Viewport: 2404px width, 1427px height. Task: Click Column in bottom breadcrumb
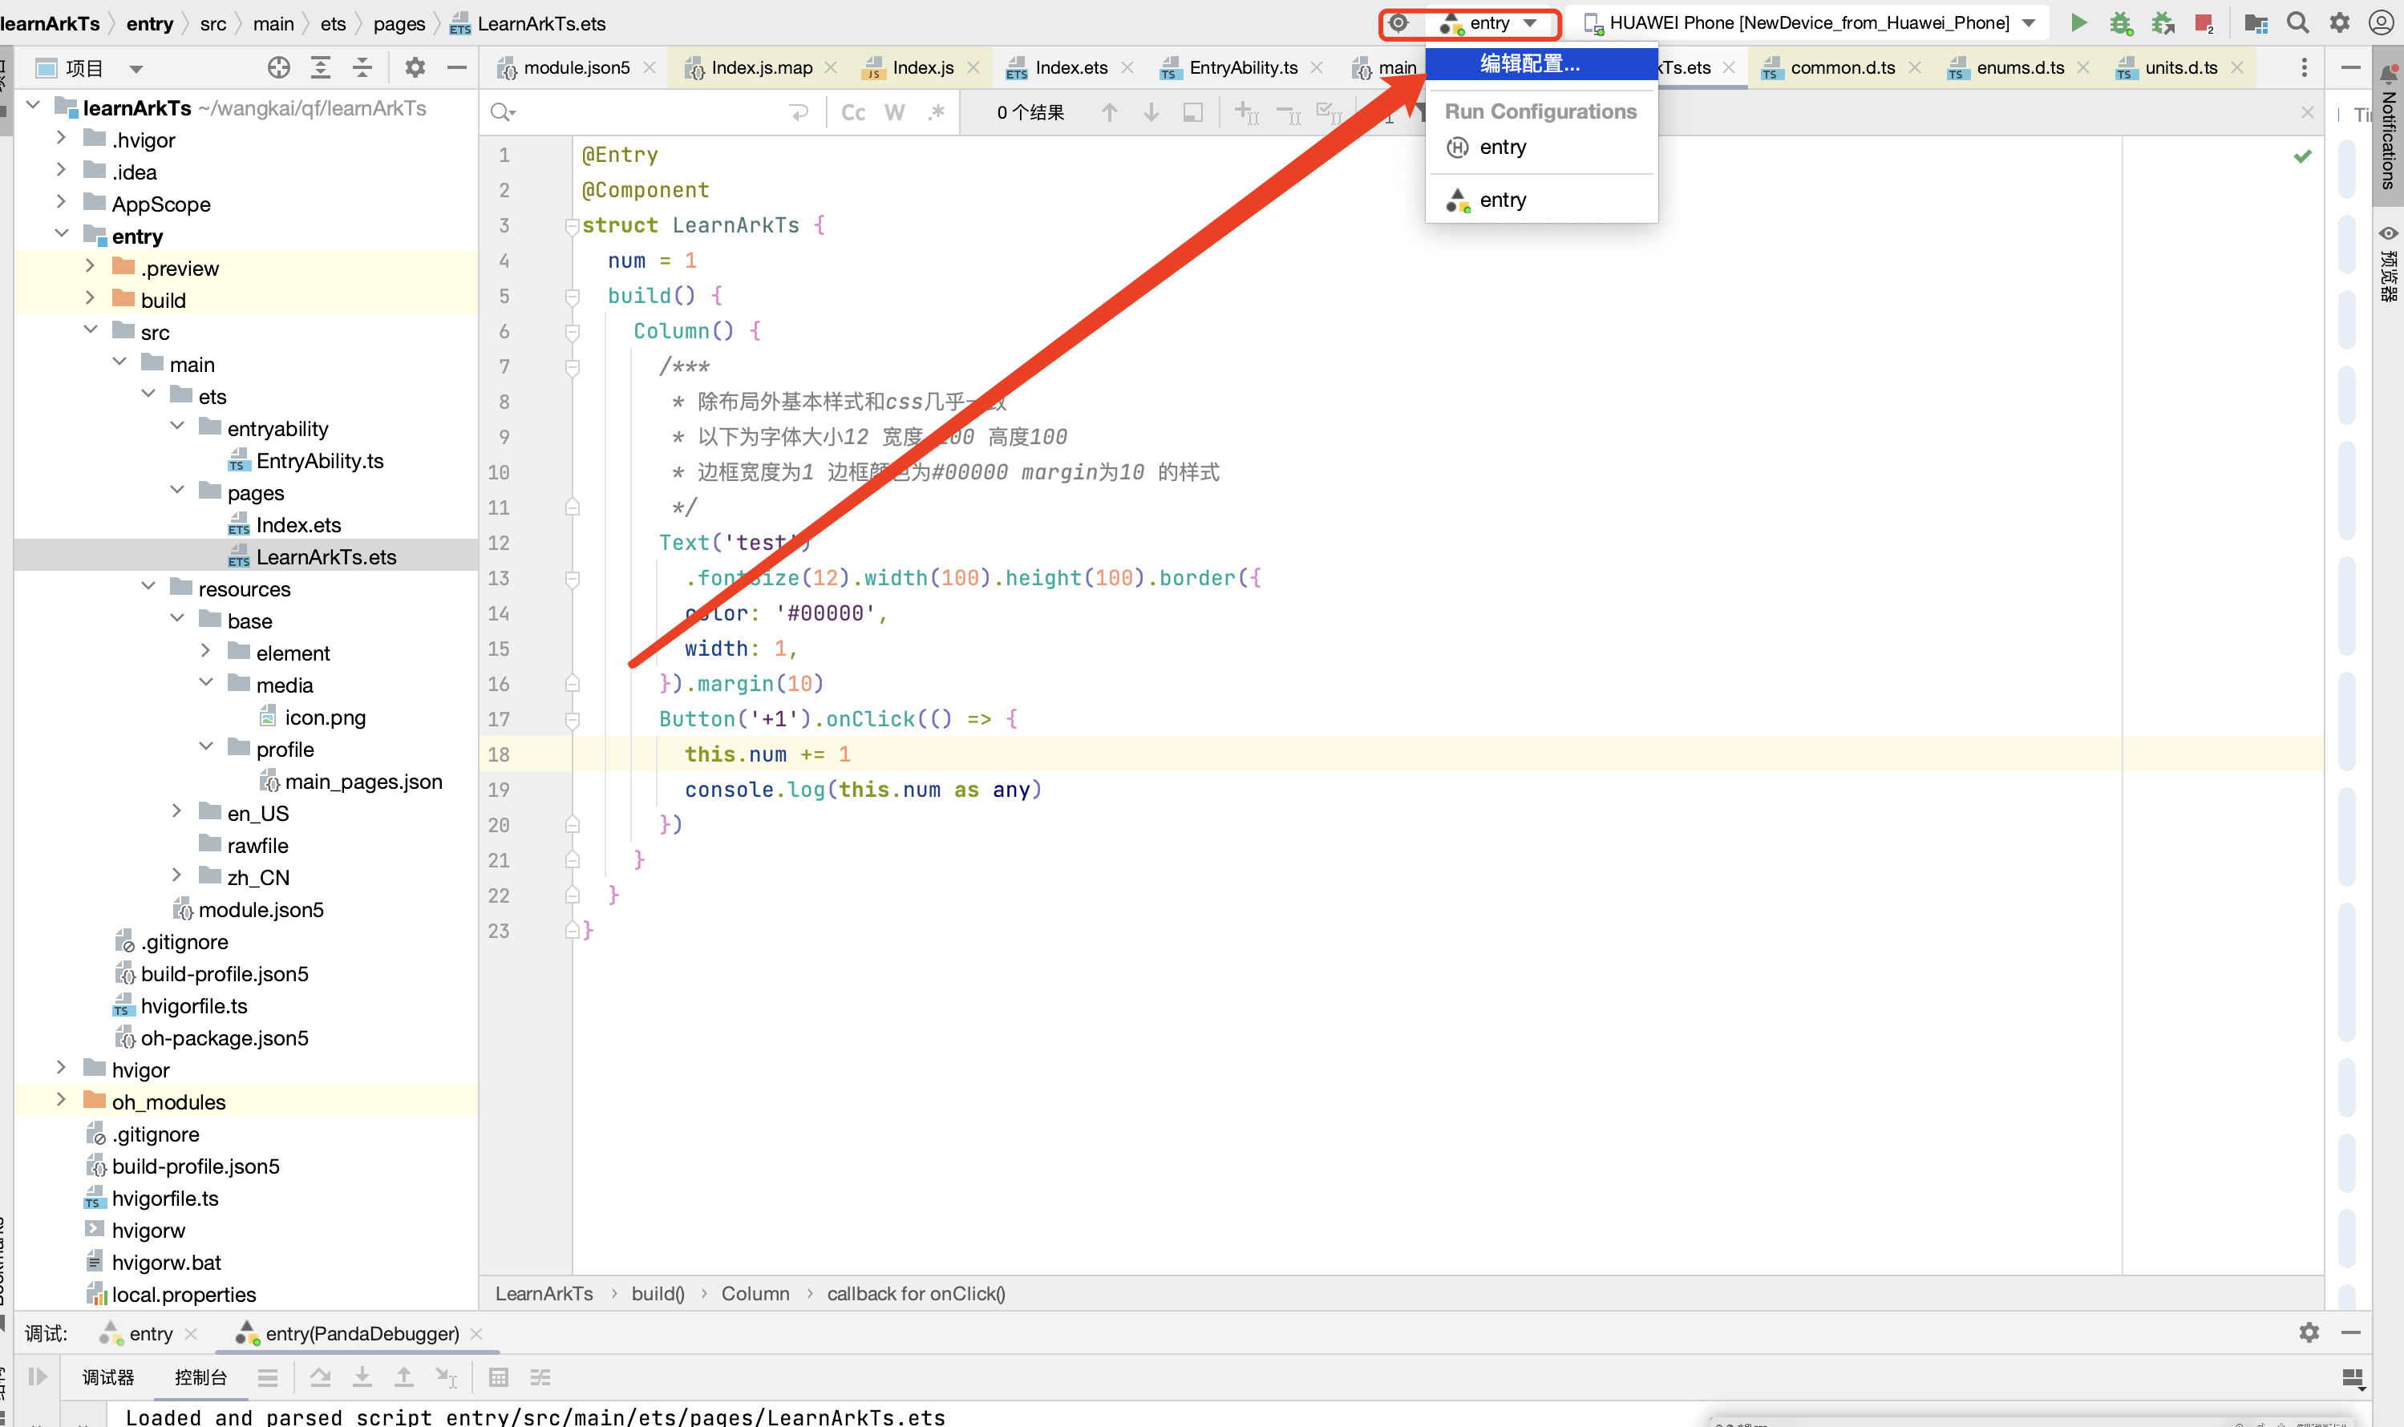pos(755,1293)
